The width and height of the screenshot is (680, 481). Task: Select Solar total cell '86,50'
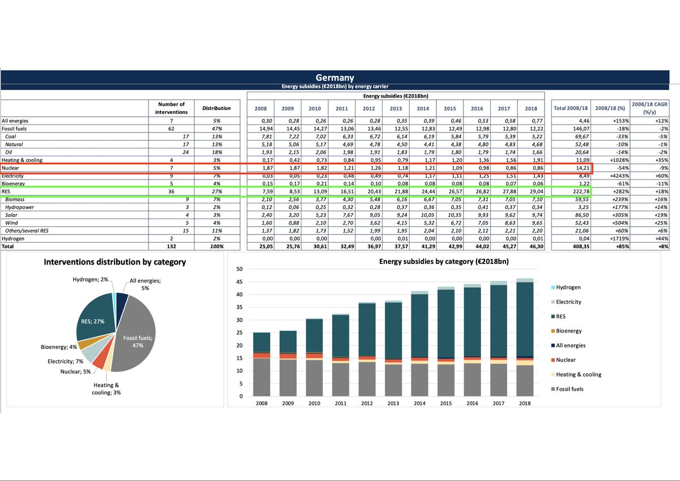coord(572,216)
